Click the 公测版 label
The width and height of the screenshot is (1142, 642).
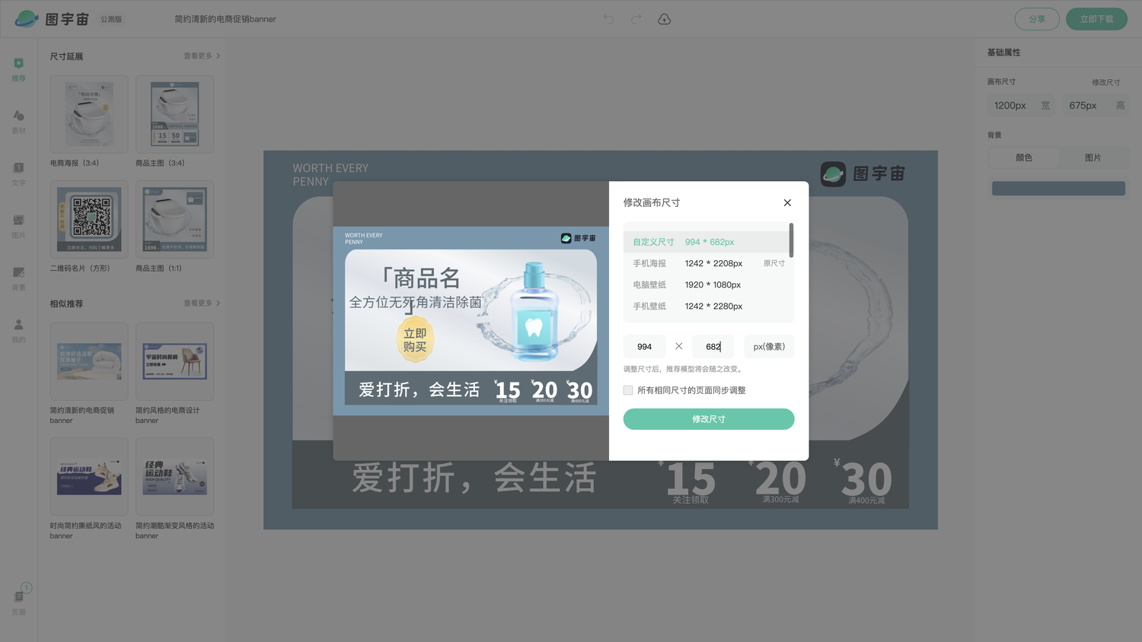point(111,19)
